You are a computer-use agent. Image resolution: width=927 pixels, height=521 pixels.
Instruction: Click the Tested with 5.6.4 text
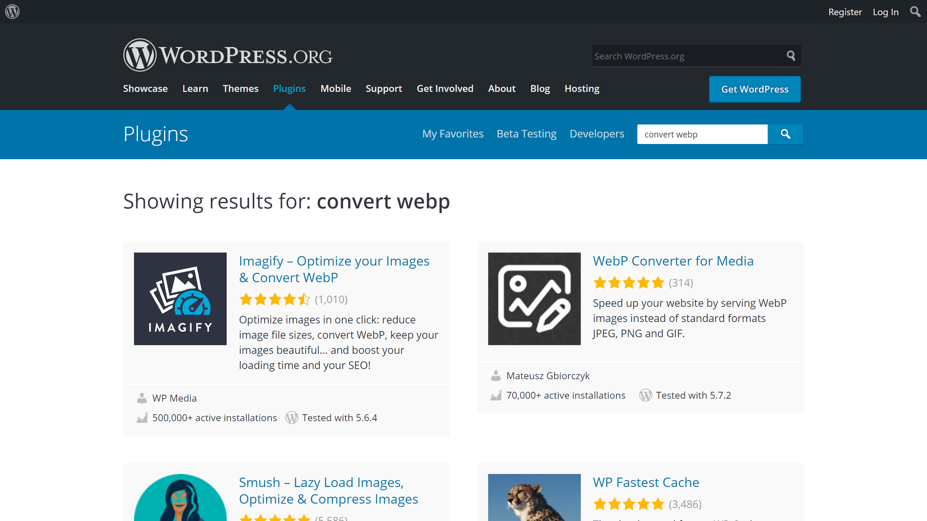340,418
